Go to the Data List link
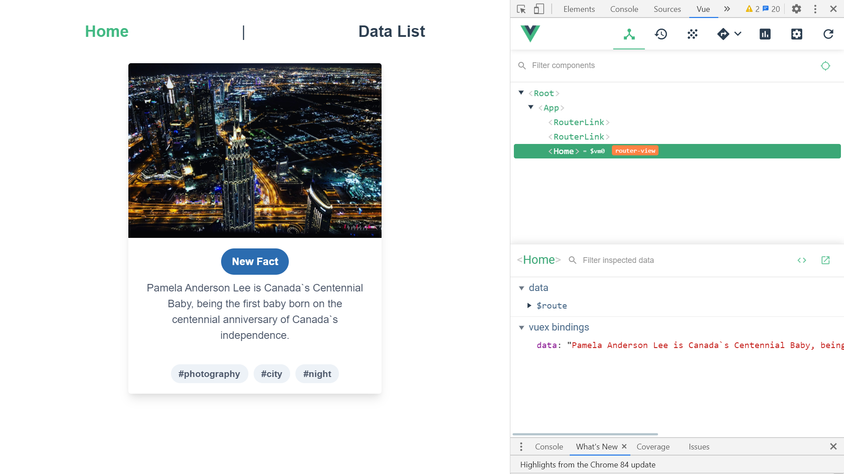 (x=391, y=32)
